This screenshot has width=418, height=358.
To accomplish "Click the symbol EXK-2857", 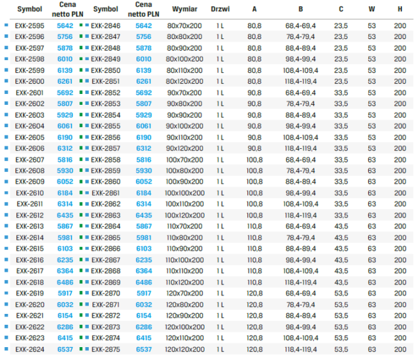I will (105, 148).
